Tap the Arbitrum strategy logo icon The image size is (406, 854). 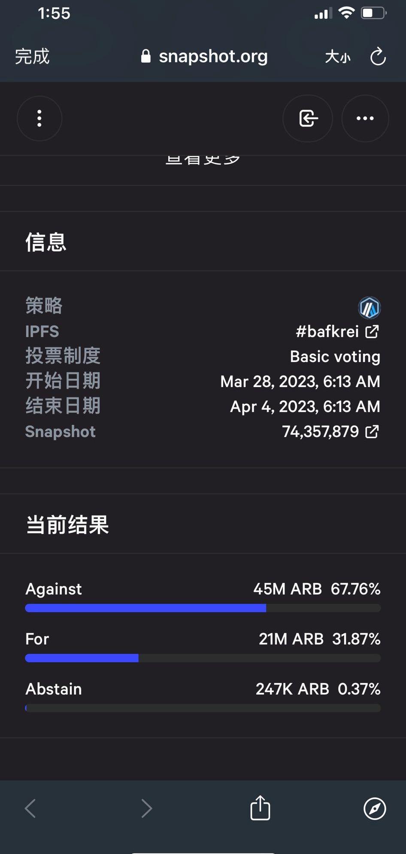[x=369, y=308]
